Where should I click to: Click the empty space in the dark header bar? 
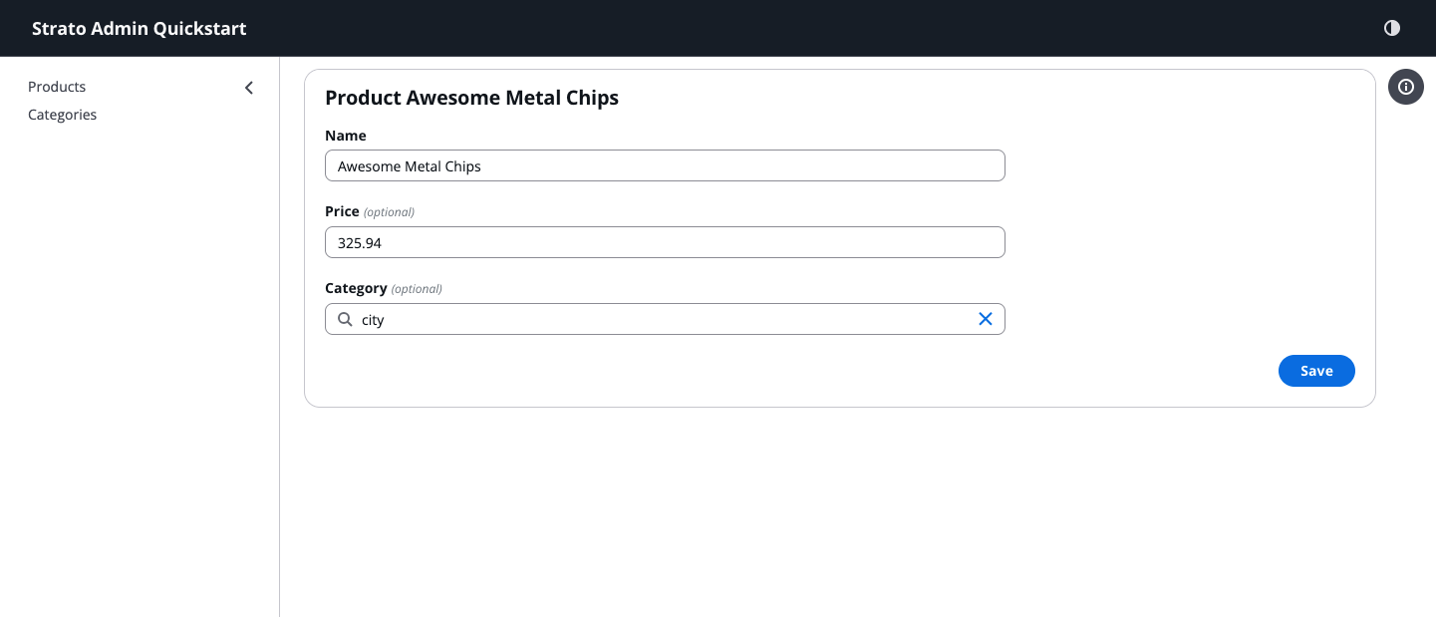pyautogui.click(x=797, y=28)
